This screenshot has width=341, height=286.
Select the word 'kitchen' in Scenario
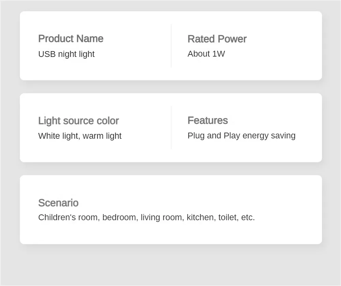coord(201,217)
